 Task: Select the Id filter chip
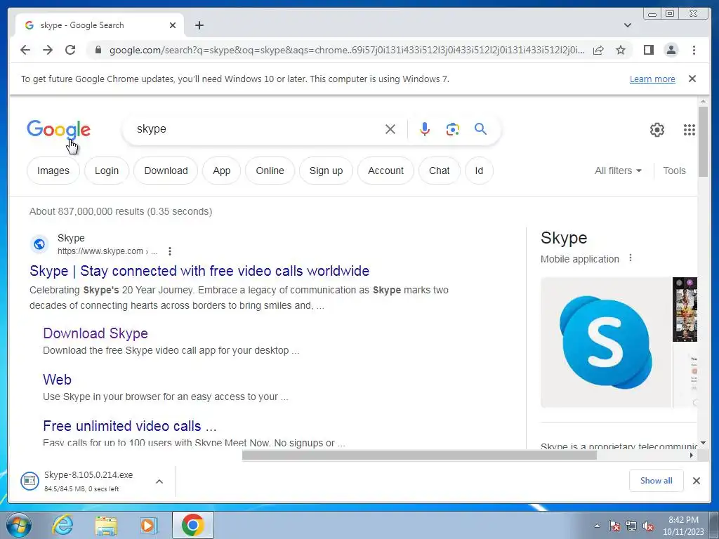[x=479, y=171]
